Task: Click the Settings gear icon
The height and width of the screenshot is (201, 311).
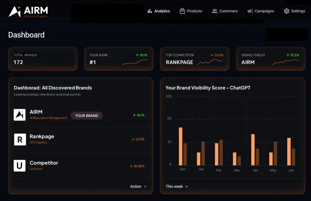Action: coord(286,11)
